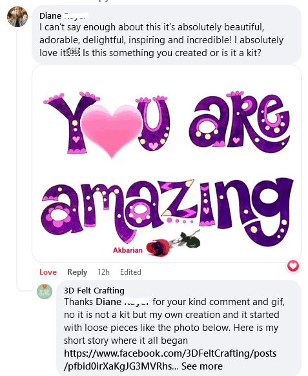The width and height of the screenshot is (308, 376).
Task: Open Diane's profile picture
Action: tap(17, 17)
